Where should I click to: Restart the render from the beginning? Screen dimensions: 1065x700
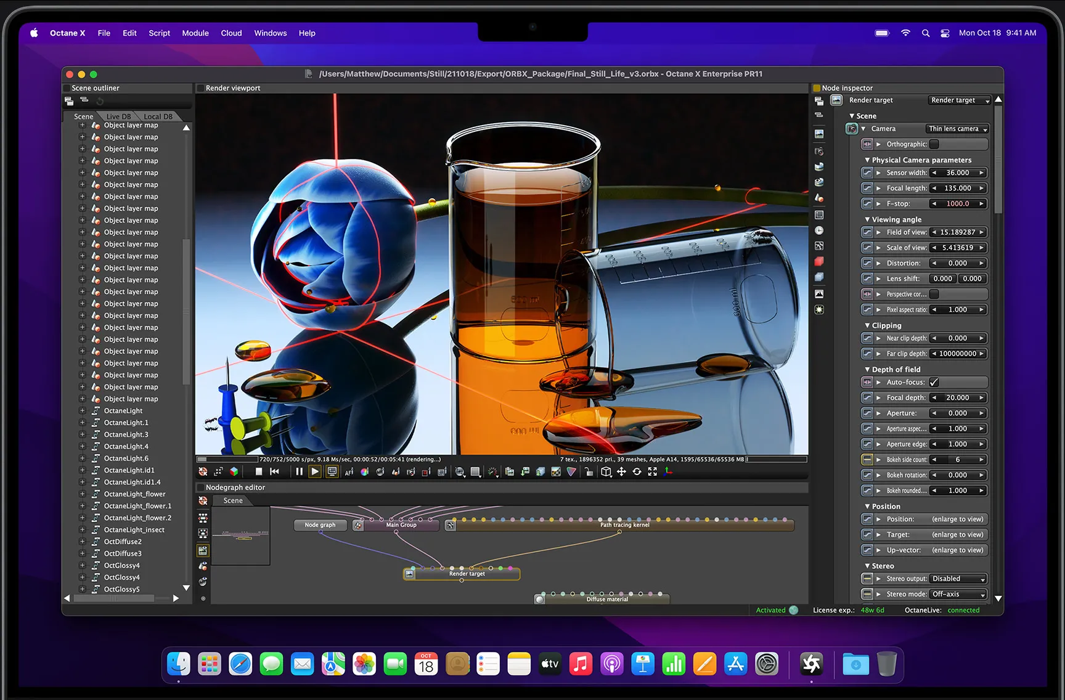coord(274,471)
